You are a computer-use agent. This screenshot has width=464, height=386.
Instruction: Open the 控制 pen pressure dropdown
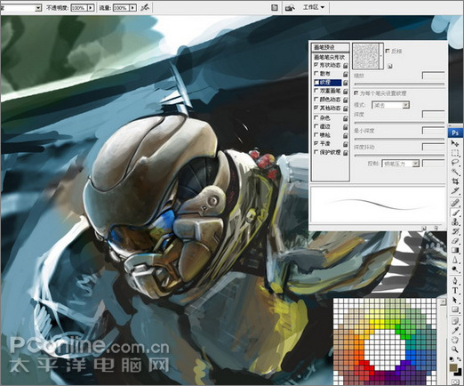click(x=400, y=164)
